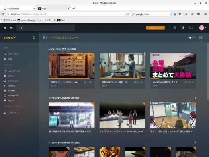Open the cast to device icon
Viewport: 209px width, 157px height.
pos(191,28)
